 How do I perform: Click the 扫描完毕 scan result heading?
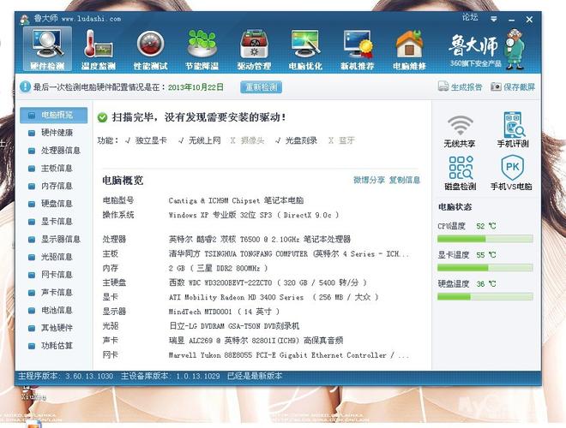(199, 117)
